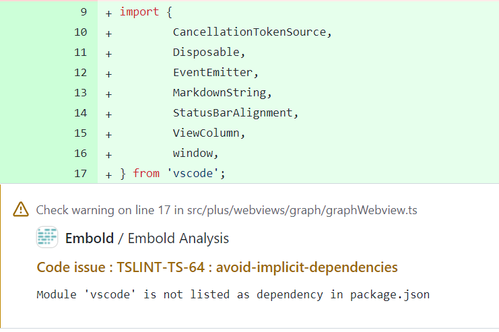The image size is (499, 332).
Task: Click the check warning on line 17 text
Action: coord(226,210)
